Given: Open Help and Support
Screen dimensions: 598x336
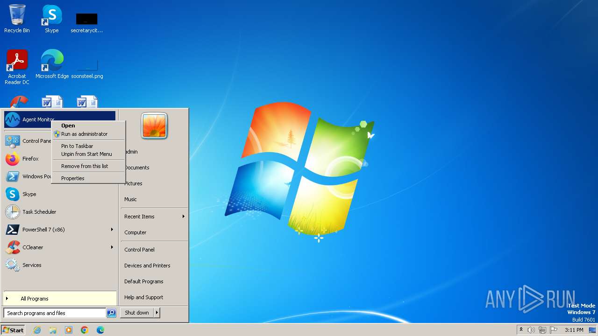Looking at the screenshot, I should click(x=144, y=297).
